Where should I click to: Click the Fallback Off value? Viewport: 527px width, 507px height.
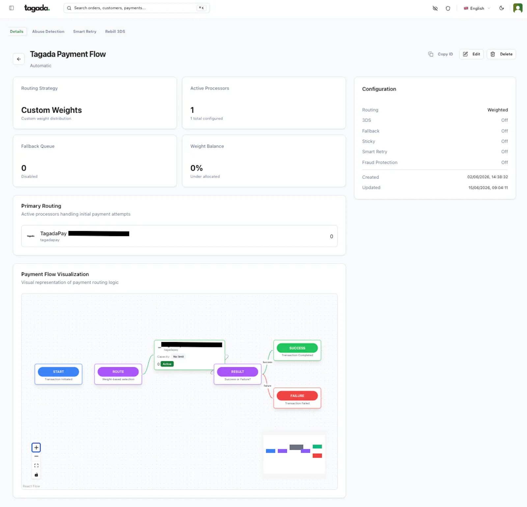[x=504, y=131]
